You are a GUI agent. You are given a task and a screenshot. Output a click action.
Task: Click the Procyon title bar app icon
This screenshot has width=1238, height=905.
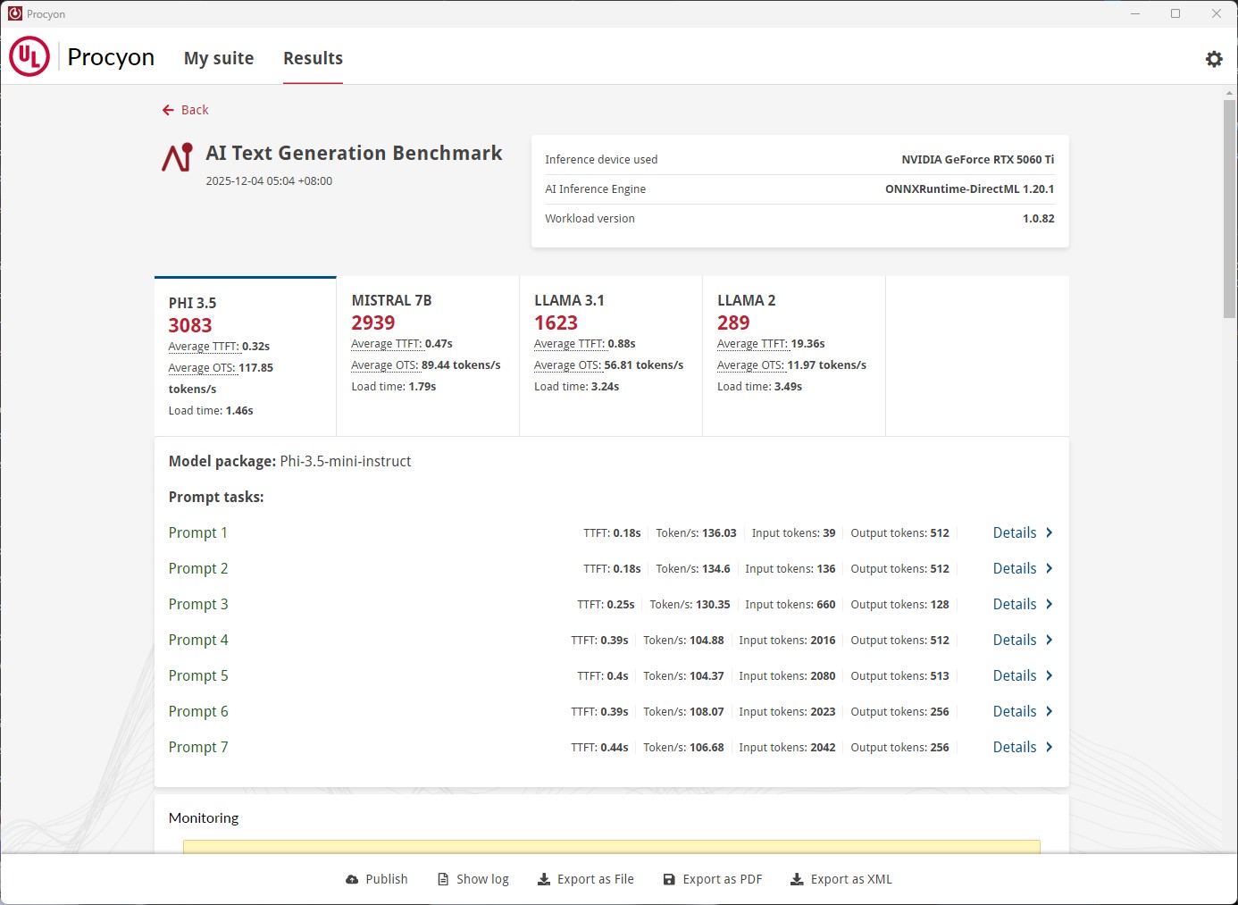(15, 13)
